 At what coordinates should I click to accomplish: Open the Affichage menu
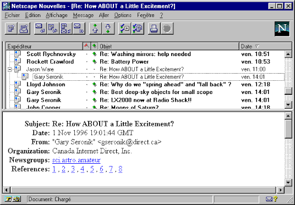[57, 15]
